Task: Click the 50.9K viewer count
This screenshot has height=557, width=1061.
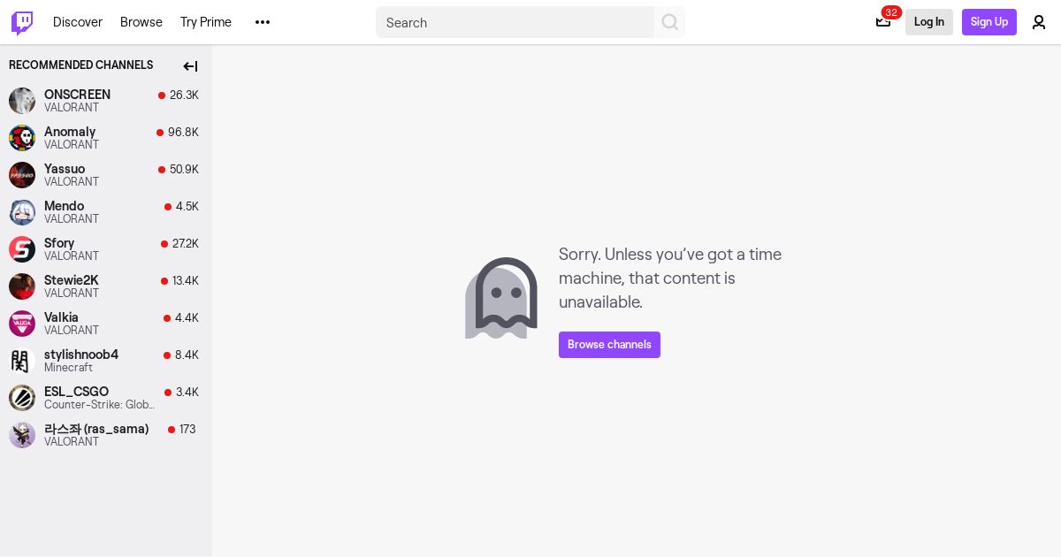Action: click(x=184, y=170)
